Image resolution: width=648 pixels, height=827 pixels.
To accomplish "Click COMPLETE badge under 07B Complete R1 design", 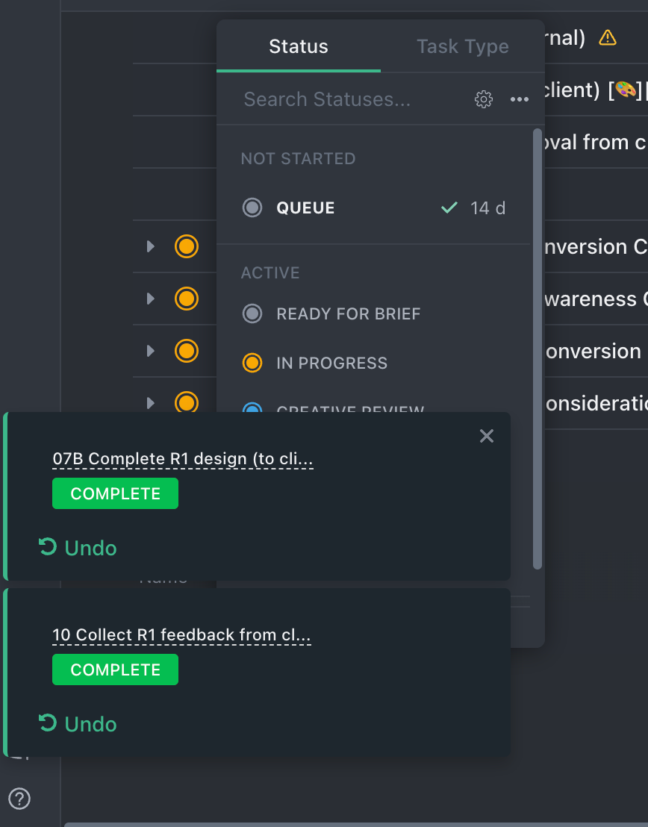I will coord(115,493).
